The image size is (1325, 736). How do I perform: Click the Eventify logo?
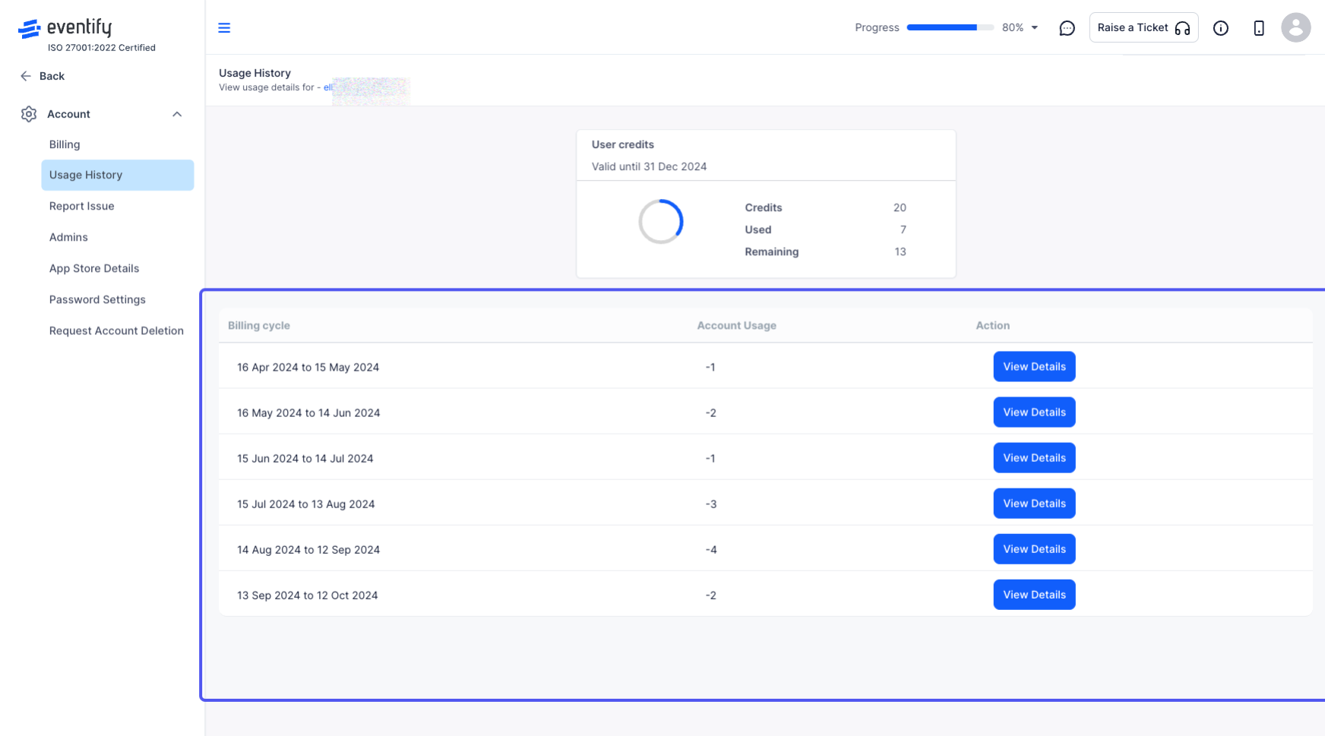point(65,28)
